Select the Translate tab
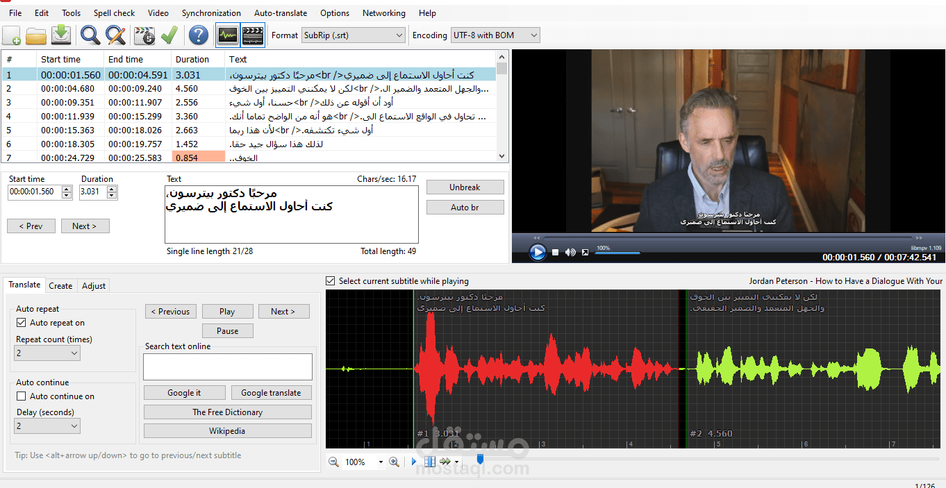This screenshot has height=488, width=946. point(24,285)
